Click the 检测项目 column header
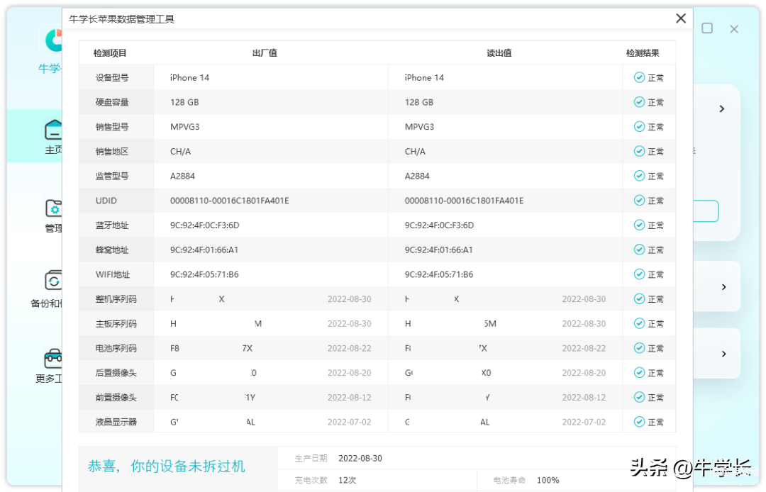Image resolution: width=766 pixels, height=492 pixels. tap(110, 53)
